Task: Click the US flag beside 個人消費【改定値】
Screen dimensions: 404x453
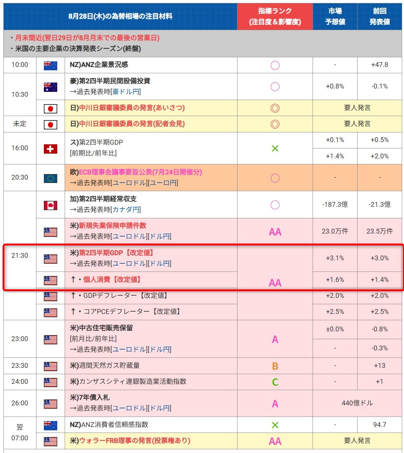Action: click(51, 280)
